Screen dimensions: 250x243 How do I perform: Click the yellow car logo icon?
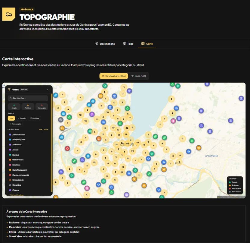point(9,14)
